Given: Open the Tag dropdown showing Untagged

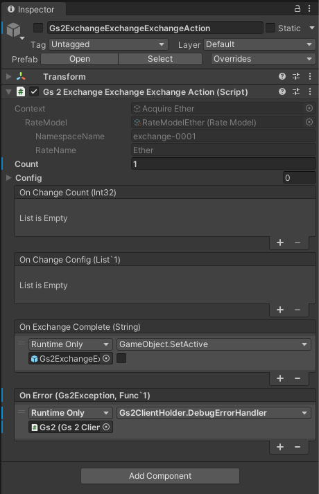Looking at the screenshot, I should pos(108,44).
